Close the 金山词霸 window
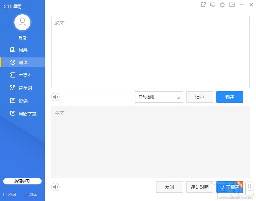This screenshot has width=256, height=201. 251,5
